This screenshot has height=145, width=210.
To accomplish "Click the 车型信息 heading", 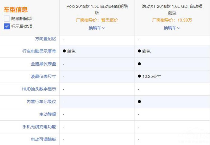I will pos(16,10).
